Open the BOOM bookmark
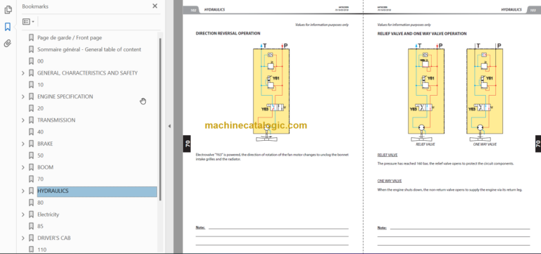Image resolution: width=541 pixels, height=254 pixels. point(45,167)
